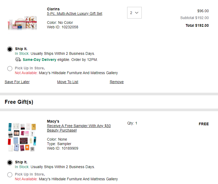
Task: Select Ship It for Clarins gift set
Action: pyautogui.click(x=10, y=49)
